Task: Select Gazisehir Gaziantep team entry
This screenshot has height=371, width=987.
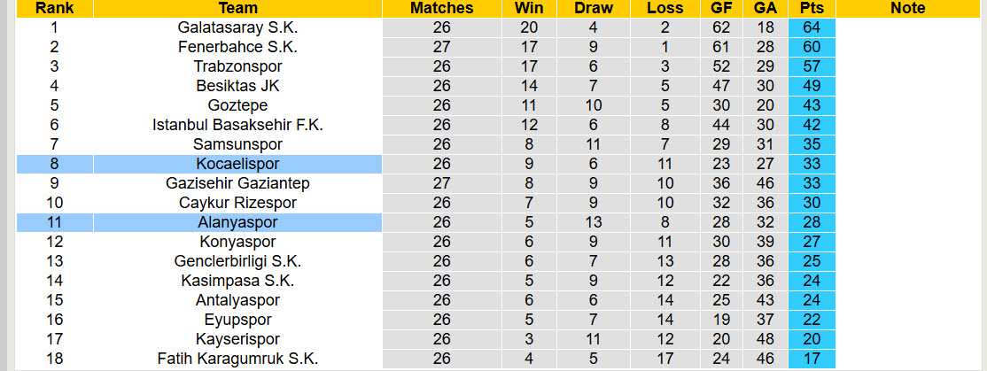Action: [237, 183]
